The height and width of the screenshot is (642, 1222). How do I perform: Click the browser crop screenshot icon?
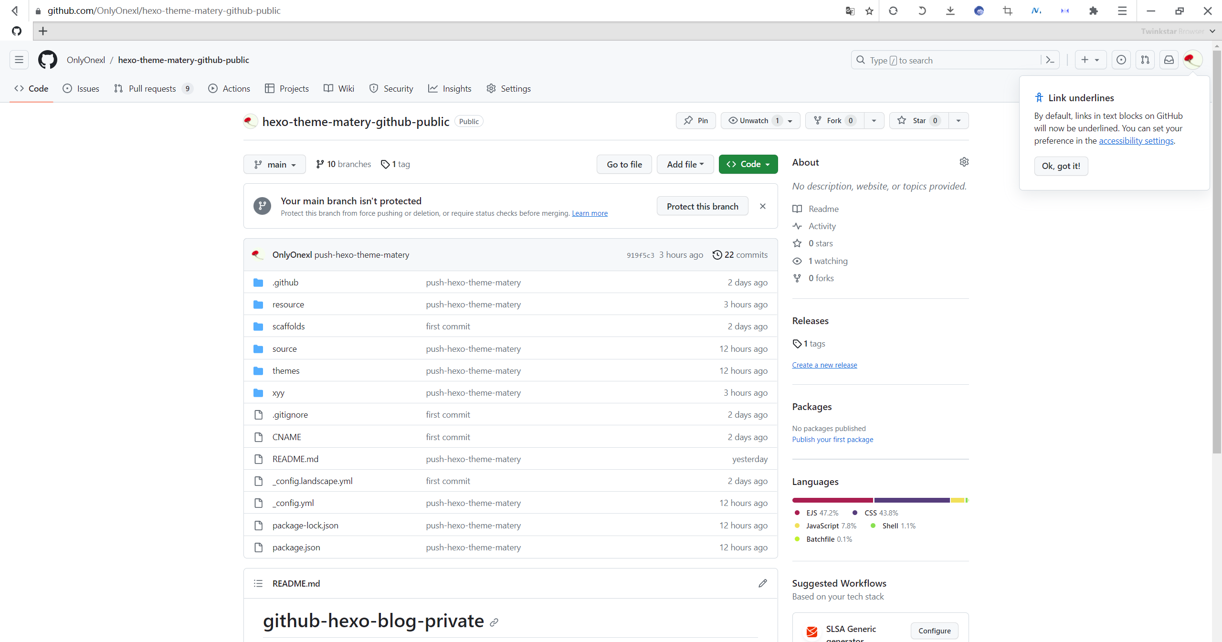[1008, 11]
